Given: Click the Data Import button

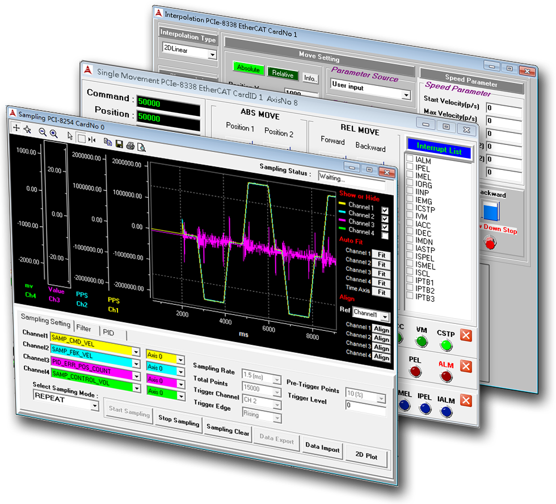Looking at the screenshot, I should coord(322,448).
